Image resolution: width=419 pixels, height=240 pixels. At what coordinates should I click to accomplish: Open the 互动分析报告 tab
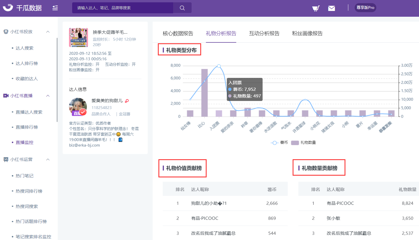point(264,33)
